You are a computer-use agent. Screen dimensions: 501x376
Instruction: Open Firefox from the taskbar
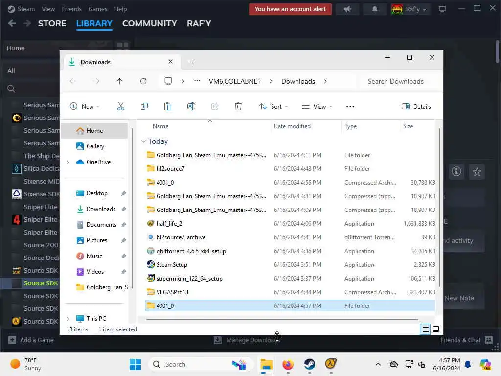[x=288, y=364]
